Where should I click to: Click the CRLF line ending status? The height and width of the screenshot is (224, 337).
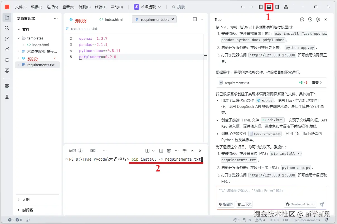click(287, 220)
